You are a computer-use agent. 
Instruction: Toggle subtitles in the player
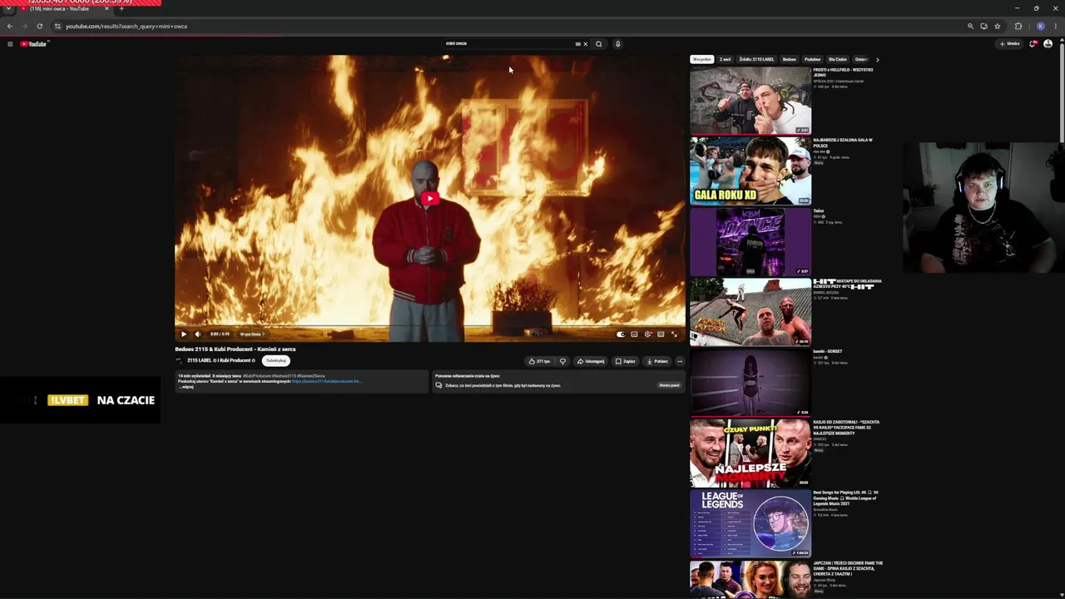[x=634, y=334]
